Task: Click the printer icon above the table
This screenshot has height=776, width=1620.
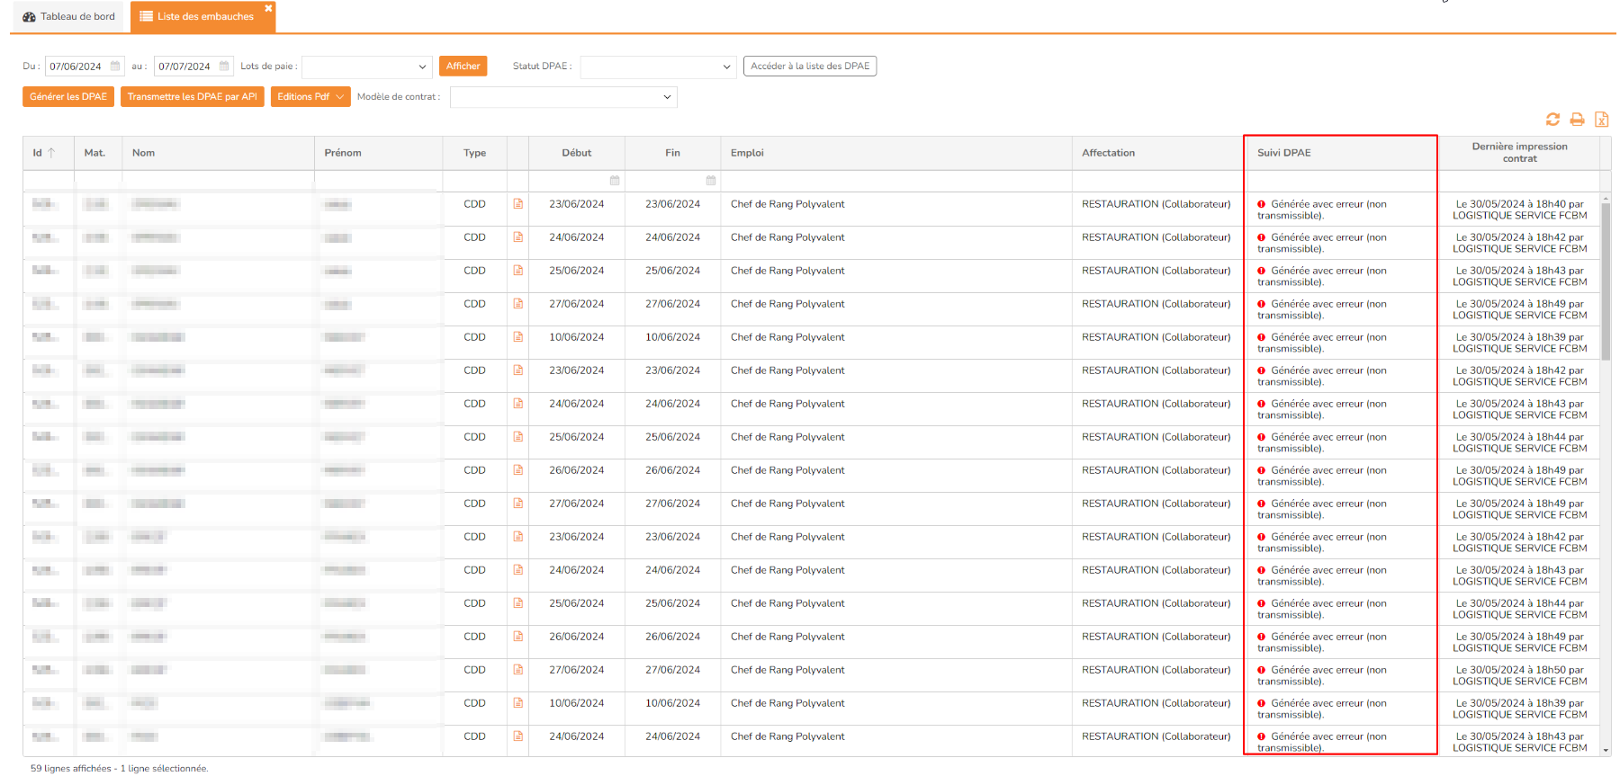Action: [x=1577, y=120]
